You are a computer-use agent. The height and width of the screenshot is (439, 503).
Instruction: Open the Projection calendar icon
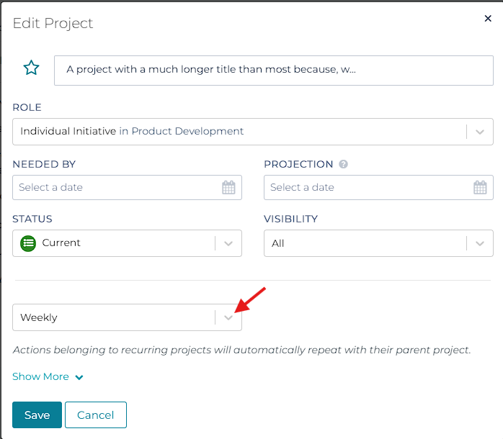[x=480, y=188]
